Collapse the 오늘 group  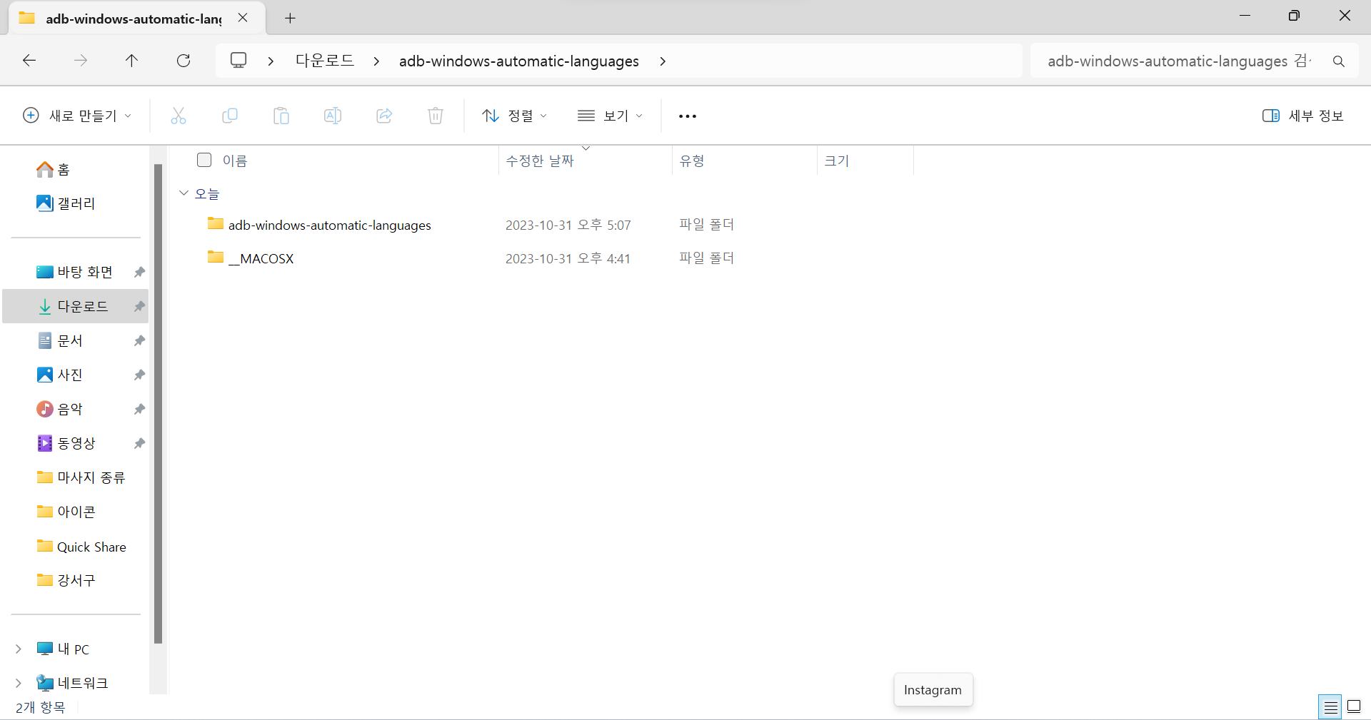coord(184,193)
